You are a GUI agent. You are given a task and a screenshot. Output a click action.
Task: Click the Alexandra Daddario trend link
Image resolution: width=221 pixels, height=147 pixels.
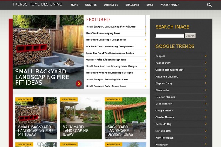pyautogui.click(x=167, y=76)
